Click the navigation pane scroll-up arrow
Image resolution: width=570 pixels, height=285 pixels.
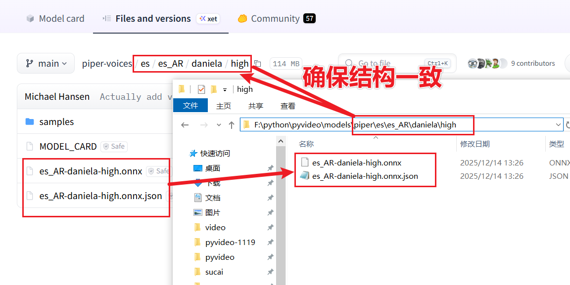pyautogui.click(x=281, y=141)
